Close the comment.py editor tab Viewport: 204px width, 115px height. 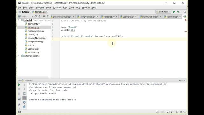pyautogui.click(x=180, y=16)
